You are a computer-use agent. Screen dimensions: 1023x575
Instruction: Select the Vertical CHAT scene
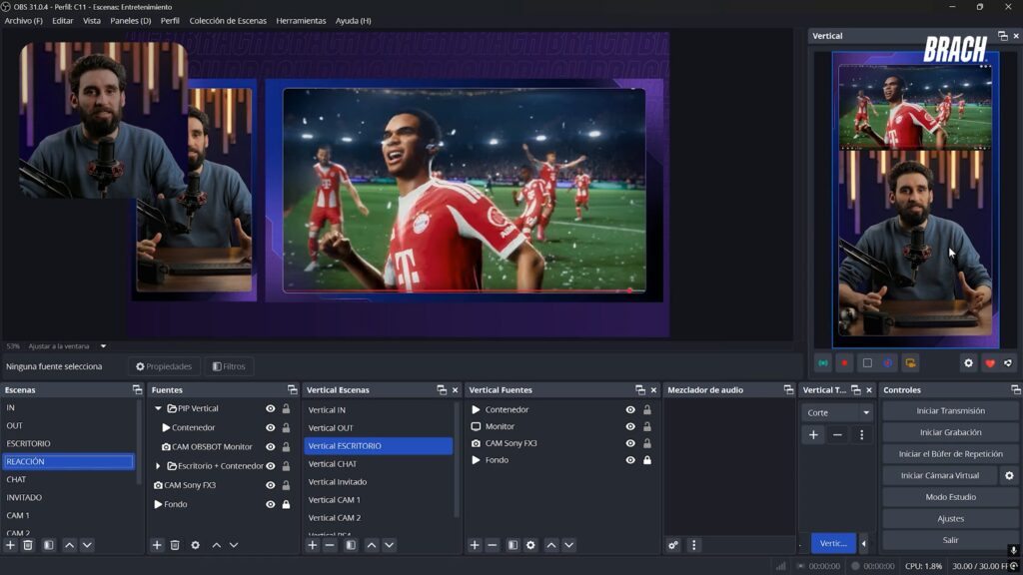tap(333, 464)
